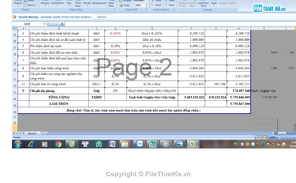Toggle the Headings View checkbox
Screen dimensions: 296x183
(166, 1)
